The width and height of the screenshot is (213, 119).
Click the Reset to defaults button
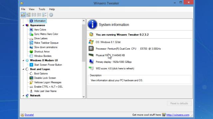click(179, 103)
